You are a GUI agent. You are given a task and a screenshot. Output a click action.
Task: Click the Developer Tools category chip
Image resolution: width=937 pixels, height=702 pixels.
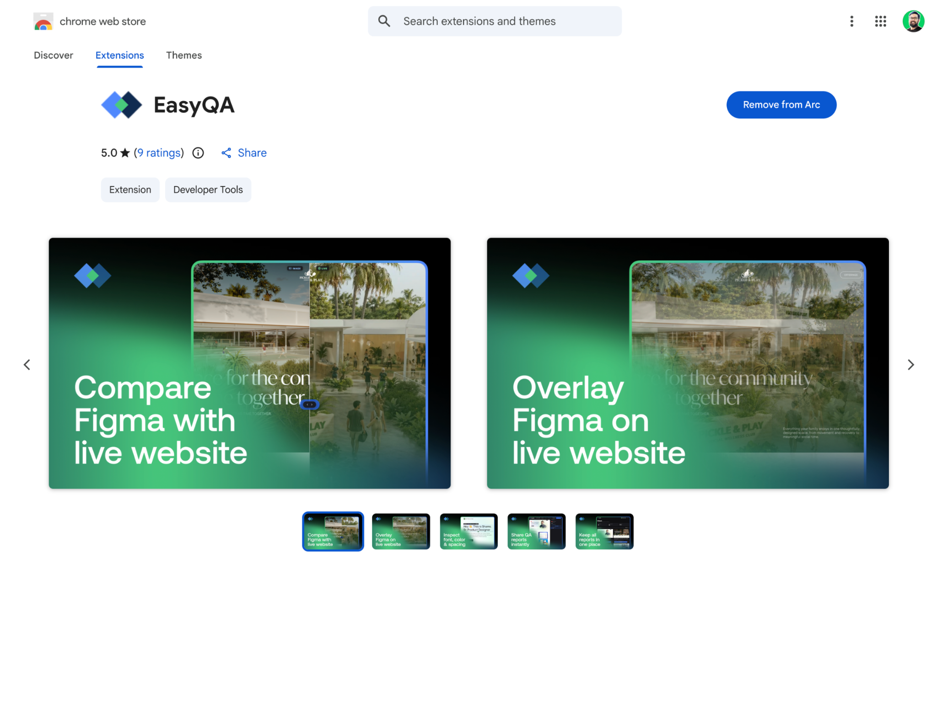pyautogui.click(x=208, y=190)
